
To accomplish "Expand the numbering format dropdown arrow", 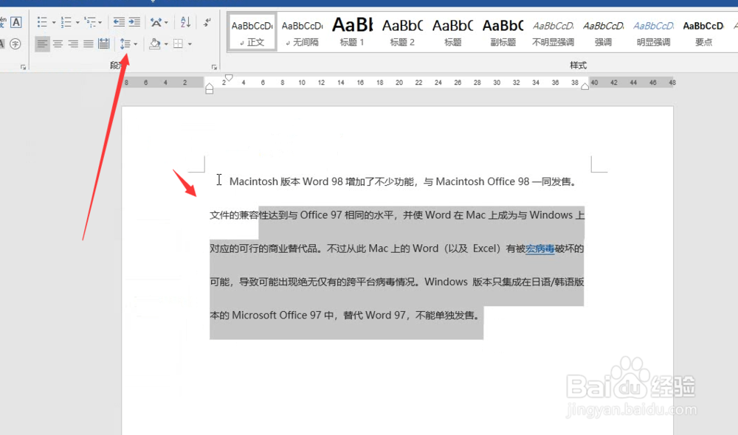I will [x=77, y=23].
